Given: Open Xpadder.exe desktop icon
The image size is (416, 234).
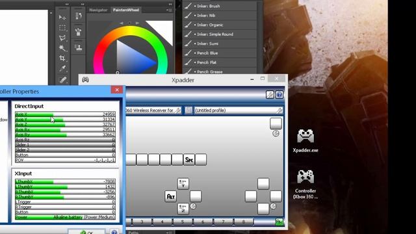Looking at the screenshot, I should coord(305,140).
